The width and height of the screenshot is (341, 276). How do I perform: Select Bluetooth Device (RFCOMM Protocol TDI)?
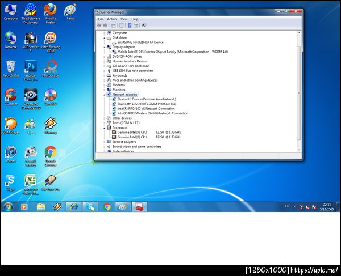click(x=147, y=104)
